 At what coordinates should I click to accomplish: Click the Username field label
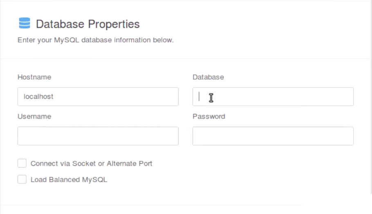(x=34, y=116)
